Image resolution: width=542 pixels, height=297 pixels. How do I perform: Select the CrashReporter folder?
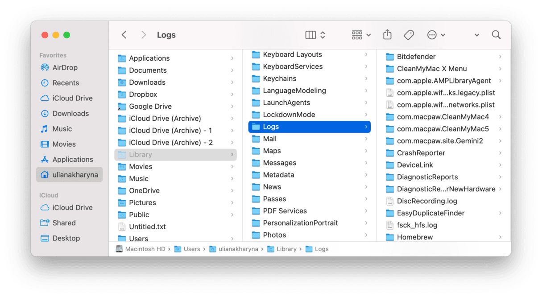[x=443, y=153]
